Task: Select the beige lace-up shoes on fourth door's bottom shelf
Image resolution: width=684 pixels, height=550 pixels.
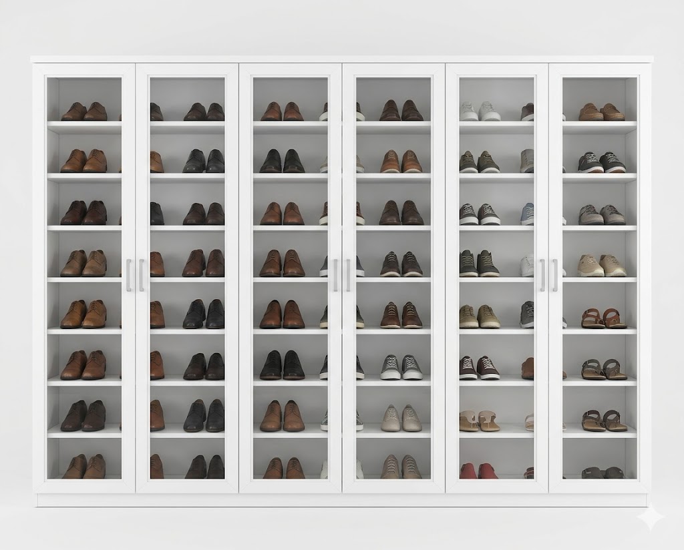Action: (x=401, y=467)
